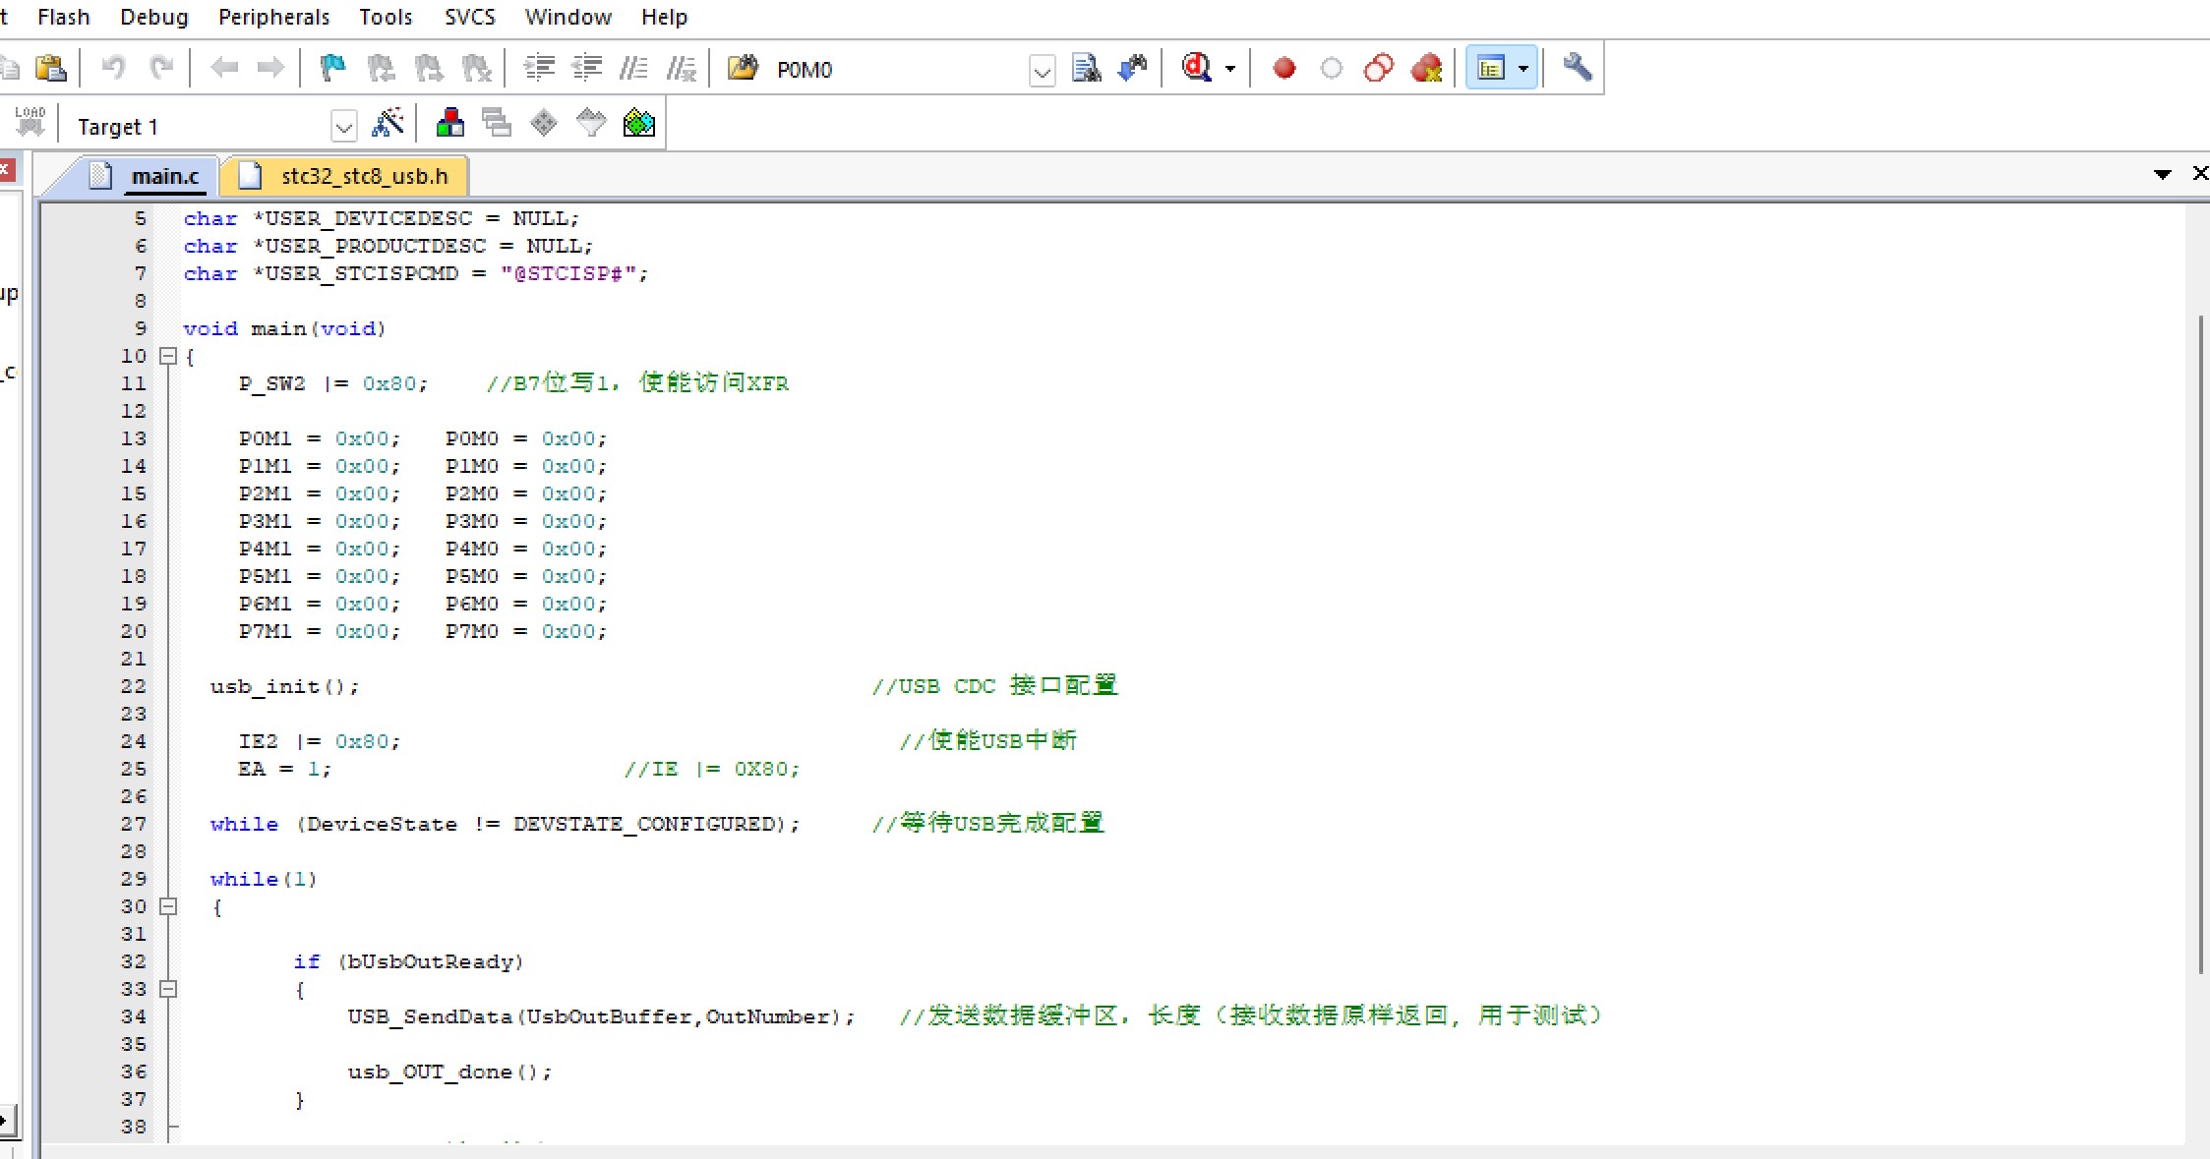Kill all breakpoints icon
This screenshot has height=1159, width=2210.
pos(1426,68)
